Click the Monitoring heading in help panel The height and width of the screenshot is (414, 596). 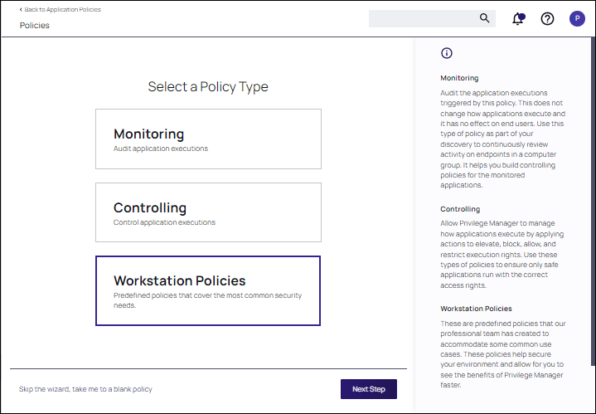point(459,78)
